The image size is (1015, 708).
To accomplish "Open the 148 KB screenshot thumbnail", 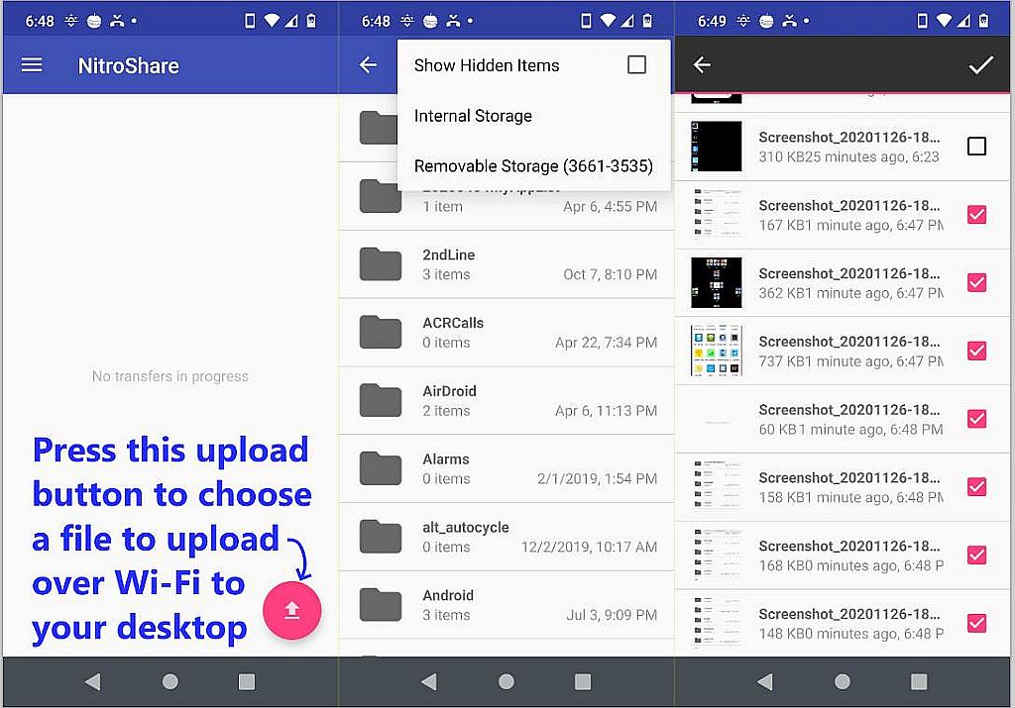I will tap(716, 623).
